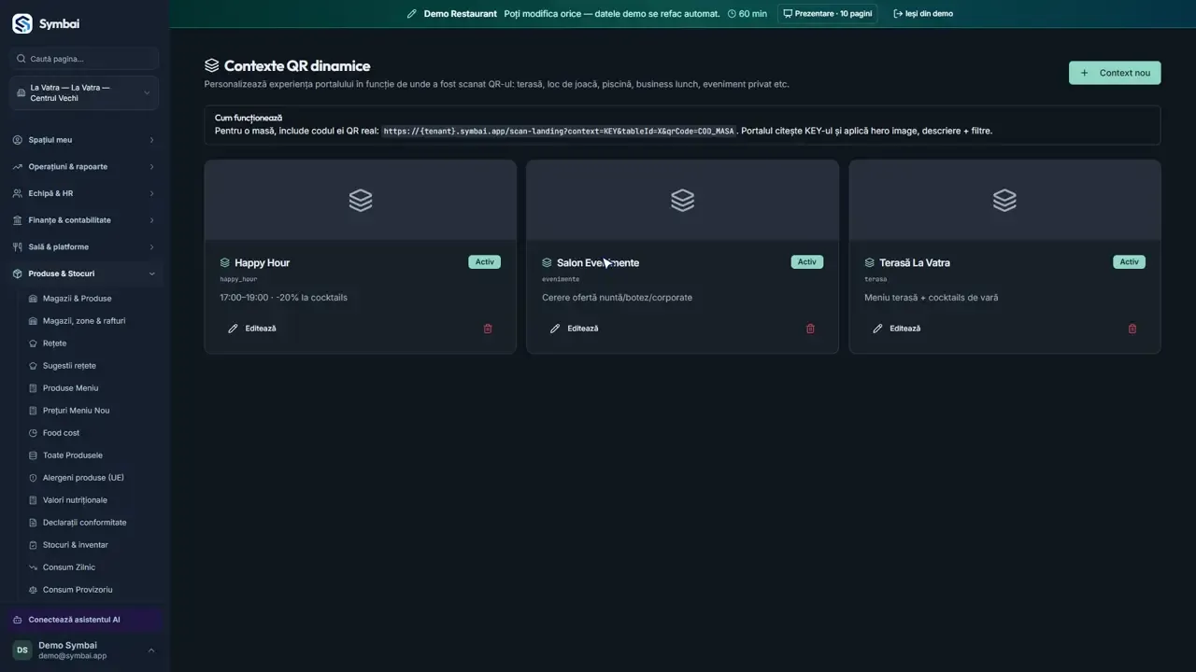
Task: Click the Caută pagina search field
Action: point(84,59)
